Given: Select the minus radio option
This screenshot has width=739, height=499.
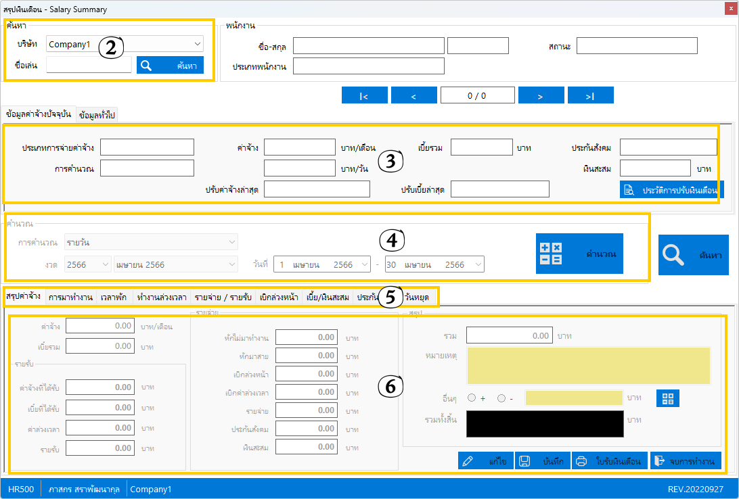Looking at the screenshot, I should click(501, 398).
